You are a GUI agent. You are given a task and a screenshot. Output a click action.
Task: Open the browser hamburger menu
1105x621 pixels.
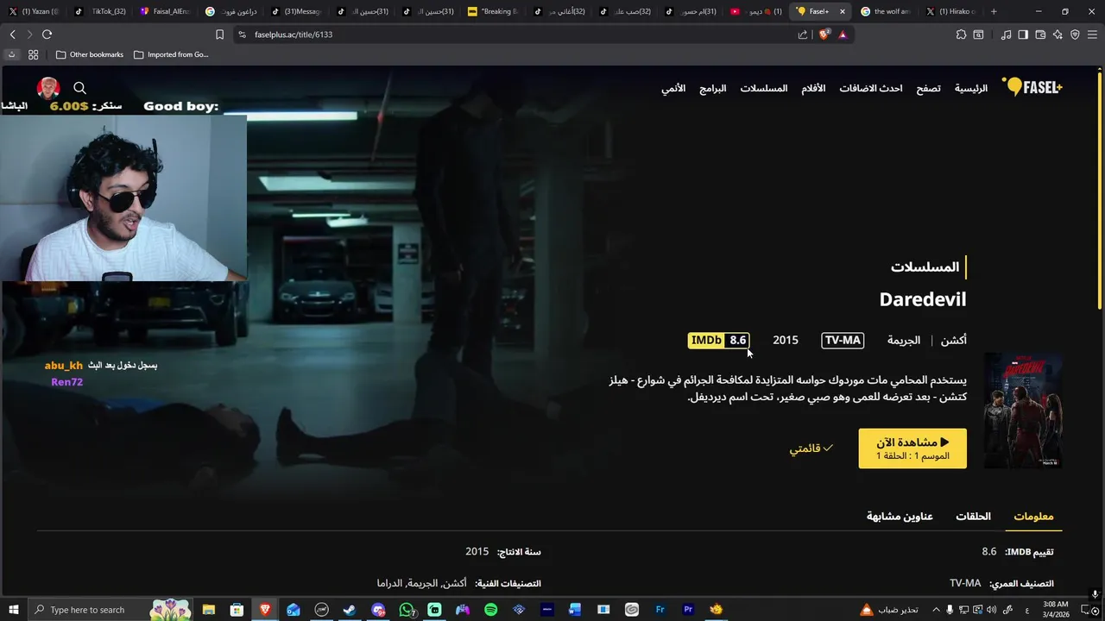(1092, 34)
